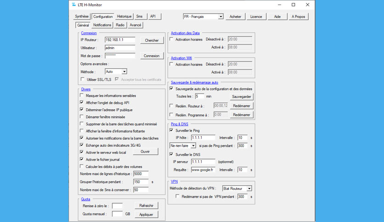Toggle Activer le serveur web local
The width and height of the screenshot is (384, 222).
coord(82,152)
